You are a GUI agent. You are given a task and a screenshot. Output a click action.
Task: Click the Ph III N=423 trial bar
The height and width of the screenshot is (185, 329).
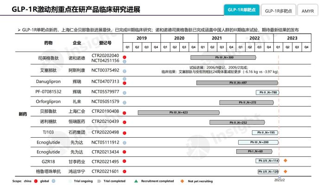coord(178,113)
